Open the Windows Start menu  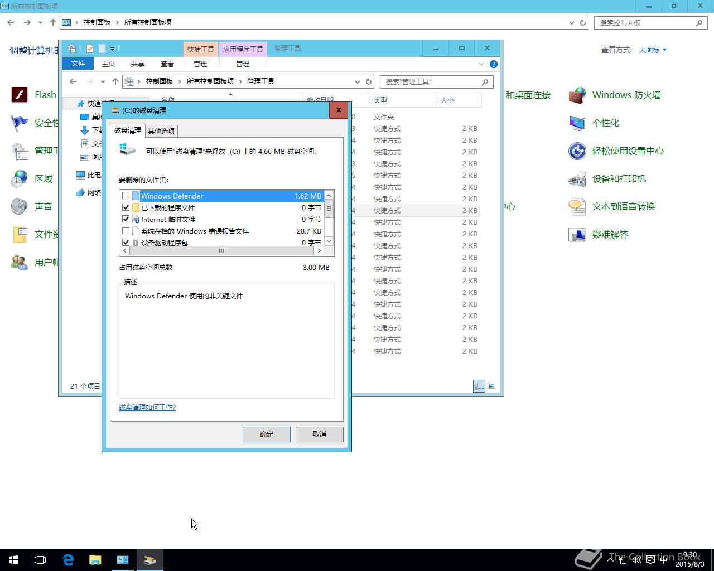pos(13,560)
